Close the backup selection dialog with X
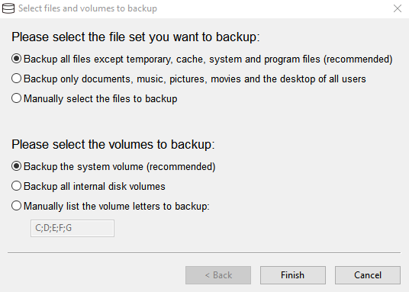This screenshot has height=292, width=409. pyautogui.click(x=398, y=8)
